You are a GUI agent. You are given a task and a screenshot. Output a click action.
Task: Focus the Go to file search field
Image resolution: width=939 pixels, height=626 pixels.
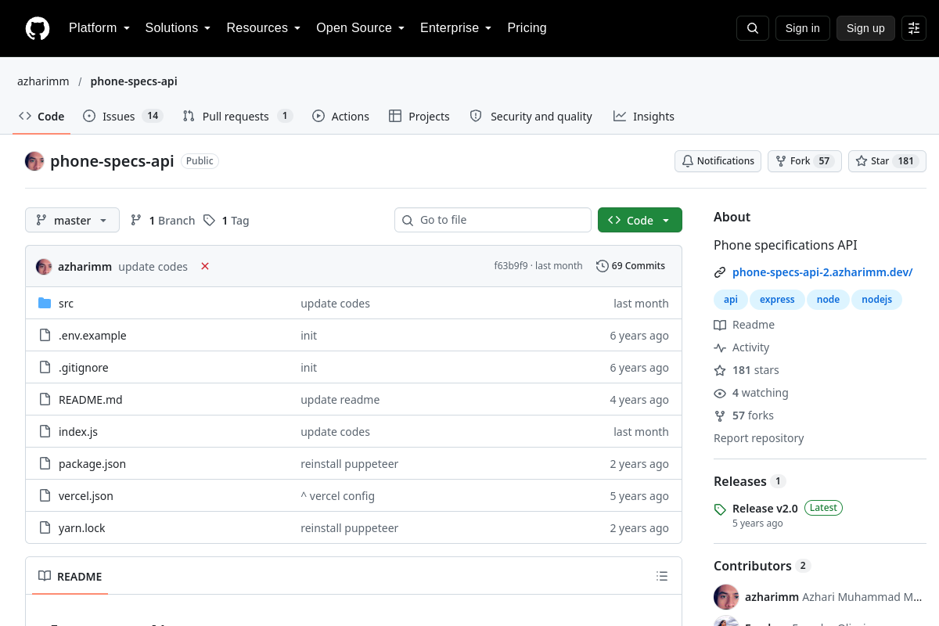pyautogui.click(x=493, y=220)
